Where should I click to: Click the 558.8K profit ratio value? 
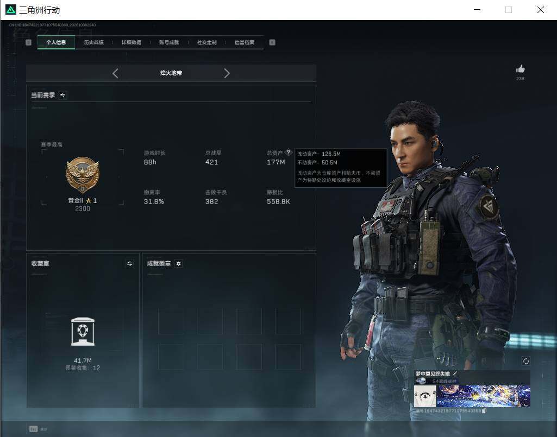coord(278,201)
